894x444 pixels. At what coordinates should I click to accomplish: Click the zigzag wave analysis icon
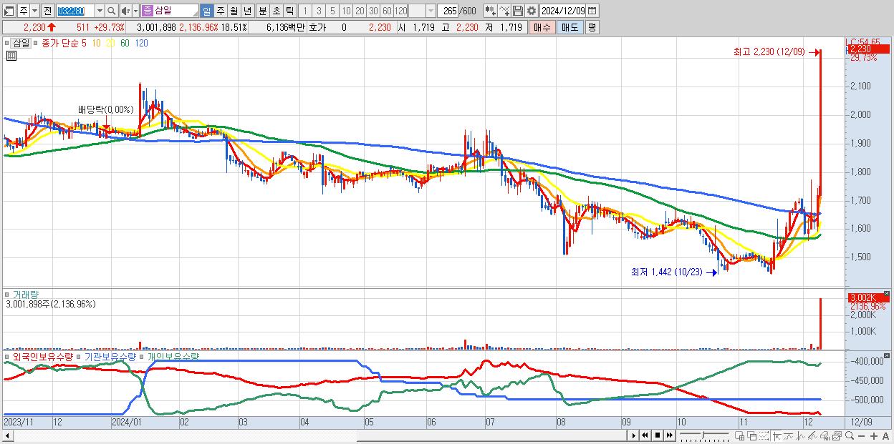(801, 435)
